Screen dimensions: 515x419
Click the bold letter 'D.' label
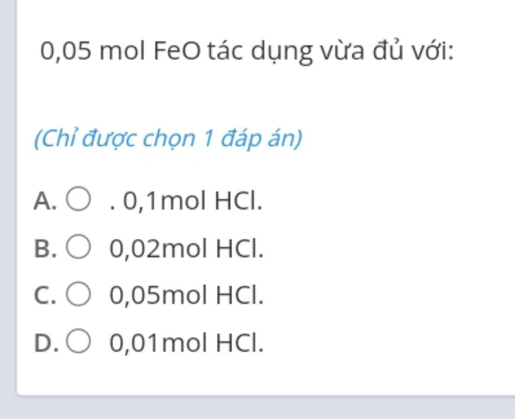pyautogui.click(x=46, y=343)
